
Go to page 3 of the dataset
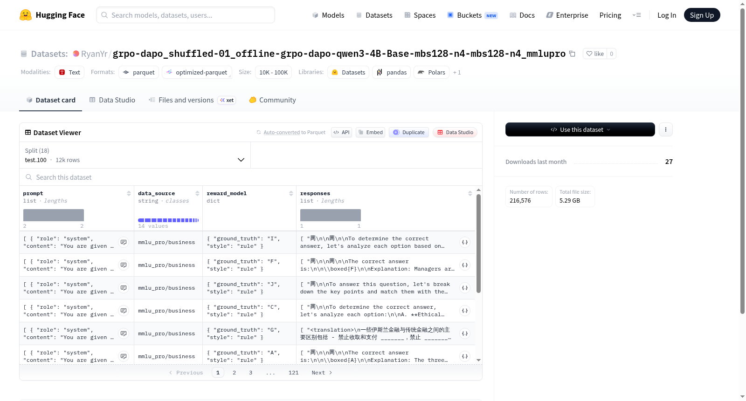pyautogui.click(x=251, y=373)
